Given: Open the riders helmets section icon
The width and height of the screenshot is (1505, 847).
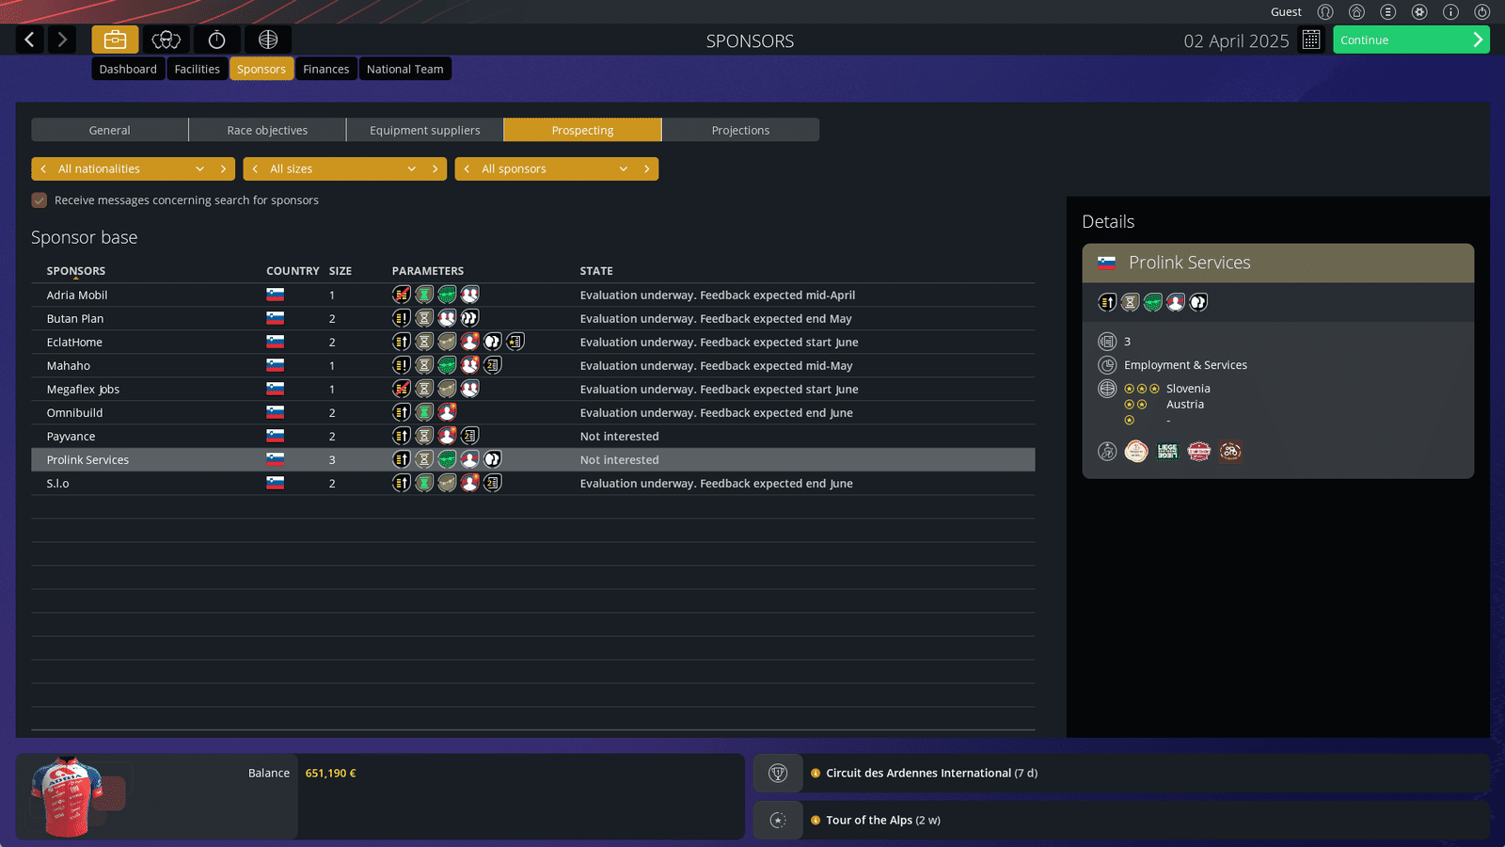Looking at the screenshot, I should 166,40.
